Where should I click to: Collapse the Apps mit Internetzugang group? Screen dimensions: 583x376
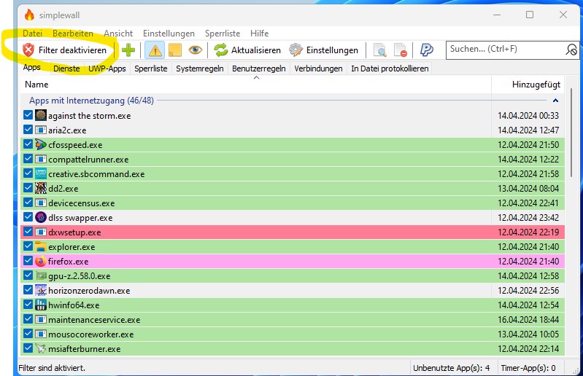[555, 101]
